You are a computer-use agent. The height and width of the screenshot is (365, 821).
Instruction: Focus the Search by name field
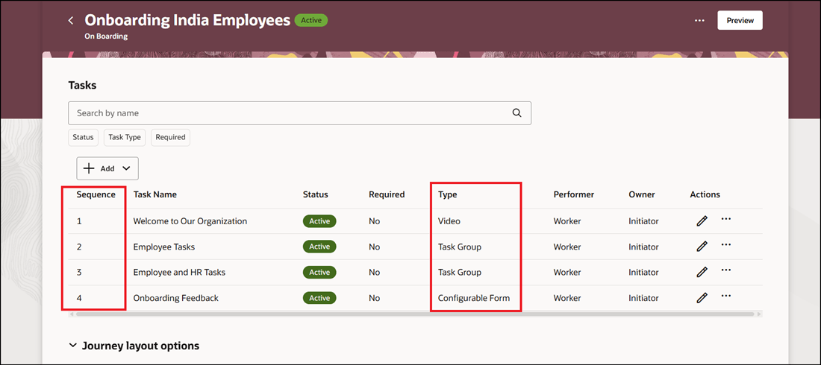299,113
